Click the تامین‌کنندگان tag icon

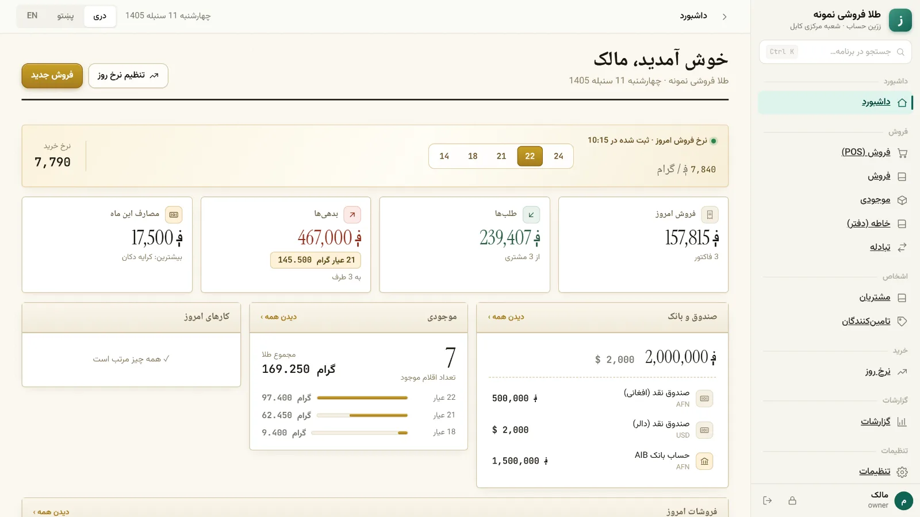pyautogui.click(x=902, y=321)
